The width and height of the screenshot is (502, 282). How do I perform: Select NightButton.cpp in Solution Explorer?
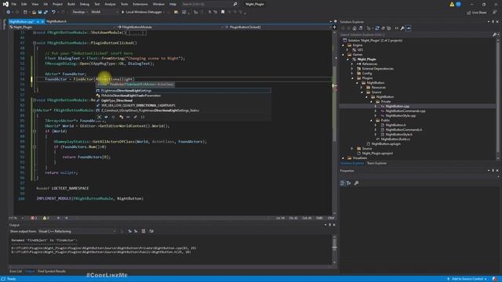tap(398, 107)
